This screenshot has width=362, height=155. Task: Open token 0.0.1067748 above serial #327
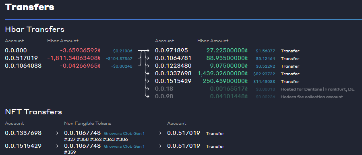(83, 133)
